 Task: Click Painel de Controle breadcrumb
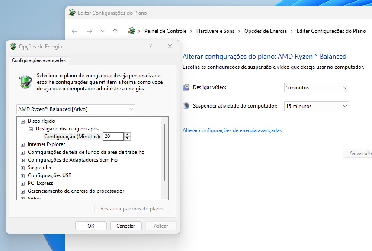tap(165, 31)
